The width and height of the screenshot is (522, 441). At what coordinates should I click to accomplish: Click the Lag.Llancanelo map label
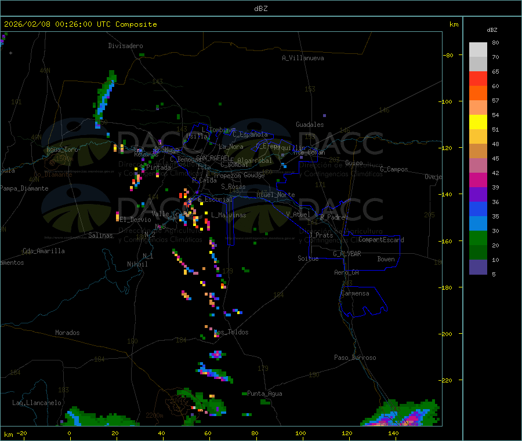37,403
